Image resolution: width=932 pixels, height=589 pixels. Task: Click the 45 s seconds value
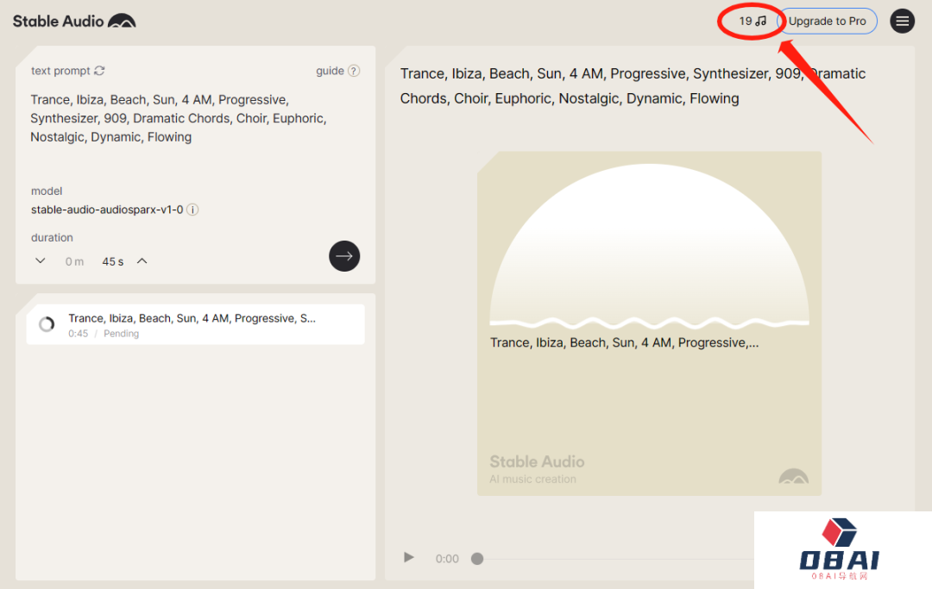click(113, 261)
